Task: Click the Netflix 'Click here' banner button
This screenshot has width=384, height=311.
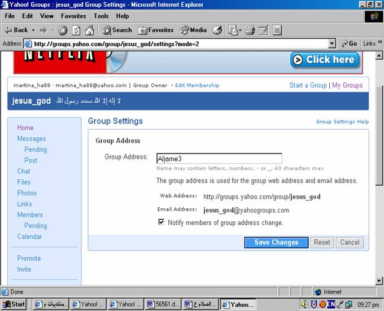Action: pos(325,60)
